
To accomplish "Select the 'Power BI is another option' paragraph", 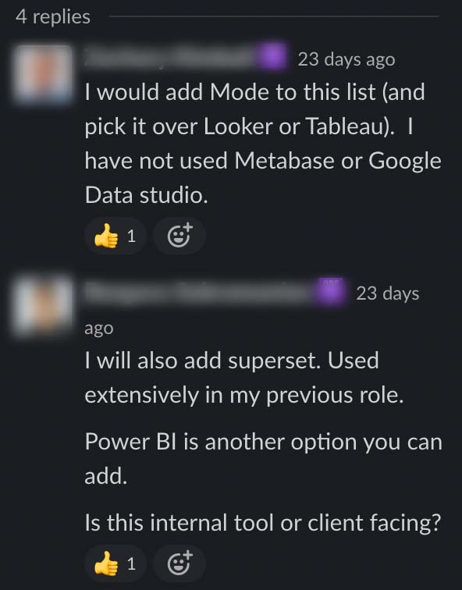I will 263,459.
